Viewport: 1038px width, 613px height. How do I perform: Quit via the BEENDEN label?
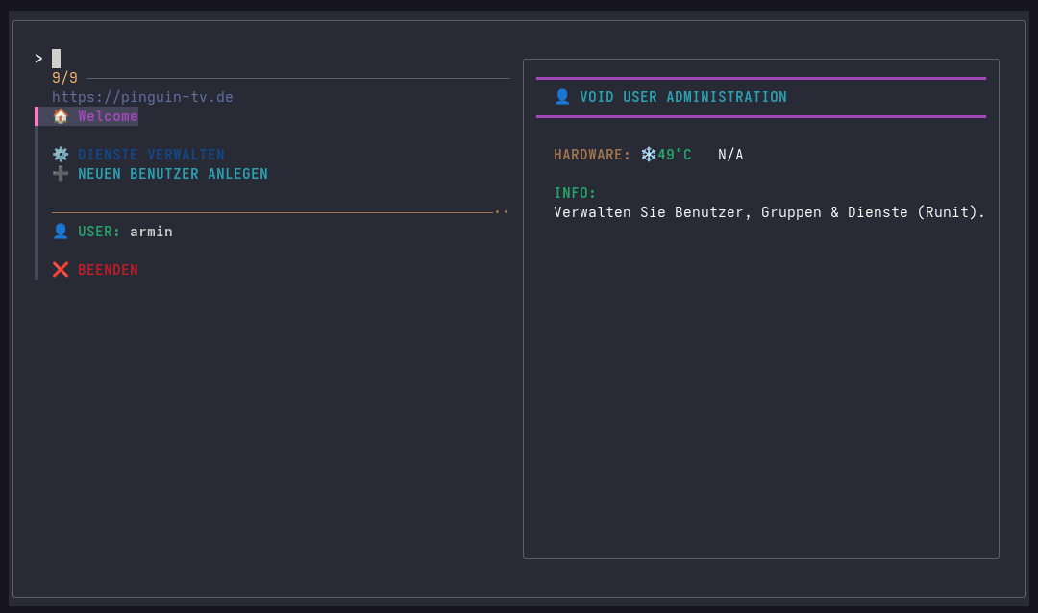tap(108, 270)
